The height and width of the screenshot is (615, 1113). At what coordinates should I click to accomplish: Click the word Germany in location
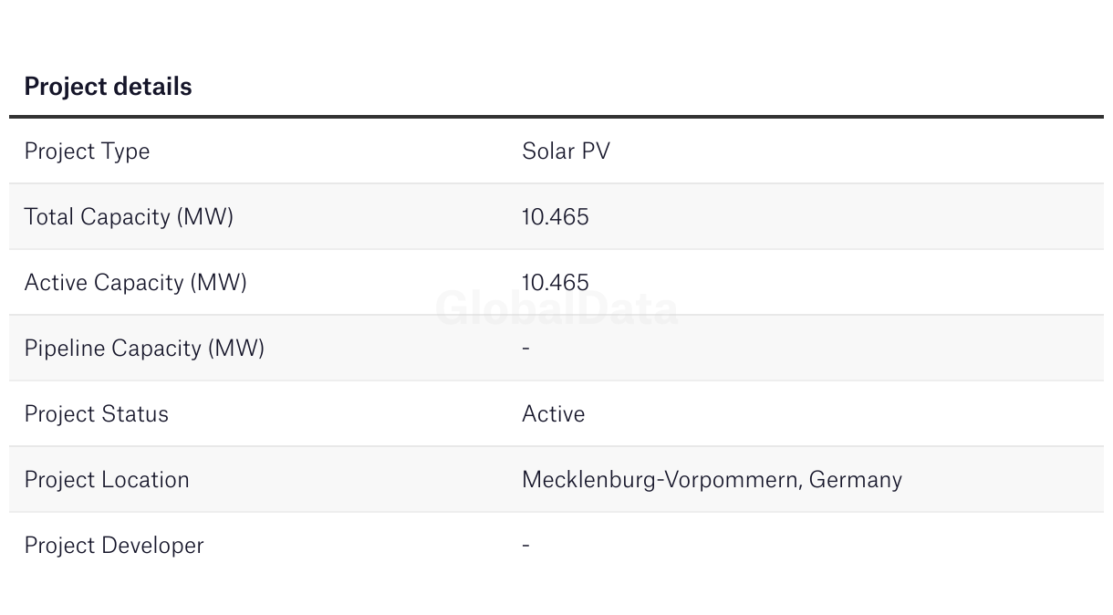(856, 481)
